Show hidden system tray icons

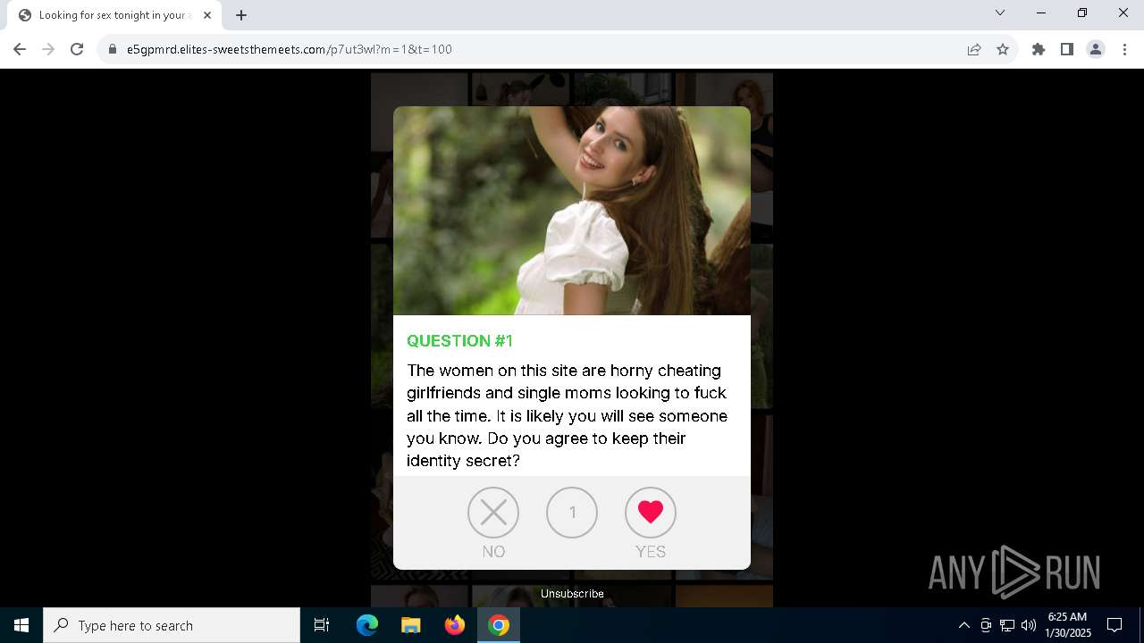(x=963, y=625)
